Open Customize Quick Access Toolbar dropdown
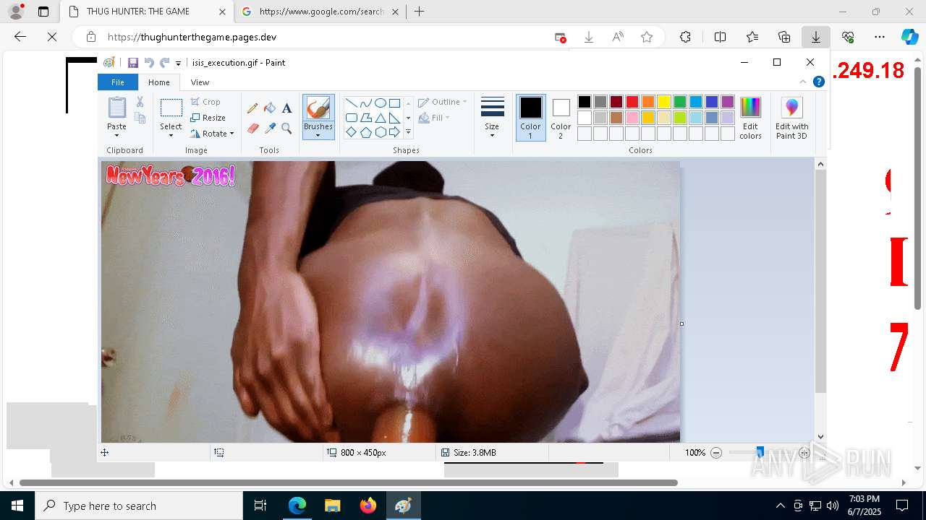This screenshot has height=520, width=926. (x=178, y=64)
